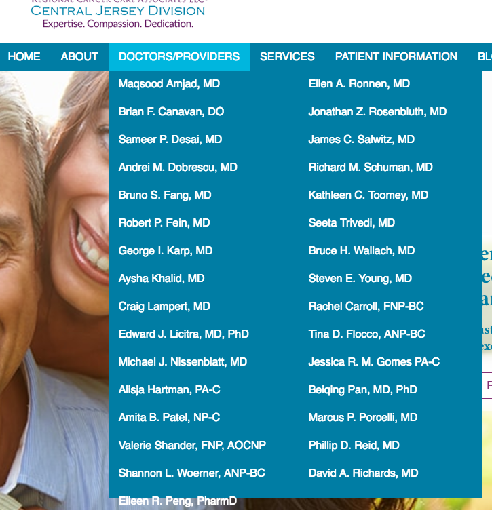Select Seeta Trivedi, MD
This screenshot has height=510, width=492.
point(352,223)
